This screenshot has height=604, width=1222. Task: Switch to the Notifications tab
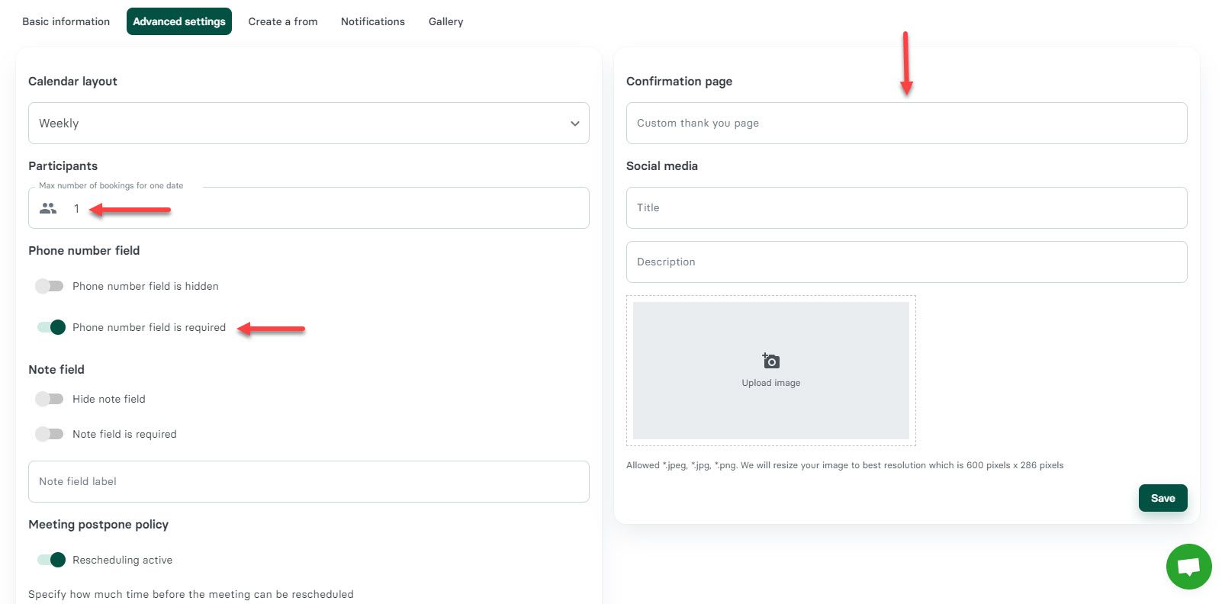coord(372,21)
